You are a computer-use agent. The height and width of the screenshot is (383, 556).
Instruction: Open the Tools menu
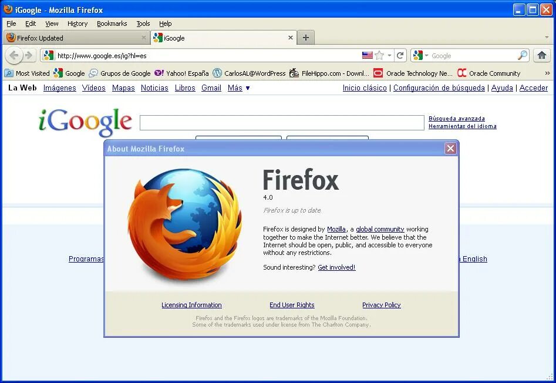coord(143,23)
